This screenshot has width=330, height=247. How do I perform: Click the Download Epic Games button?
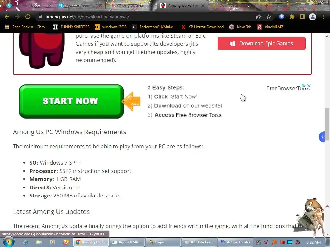click(261, 43)
